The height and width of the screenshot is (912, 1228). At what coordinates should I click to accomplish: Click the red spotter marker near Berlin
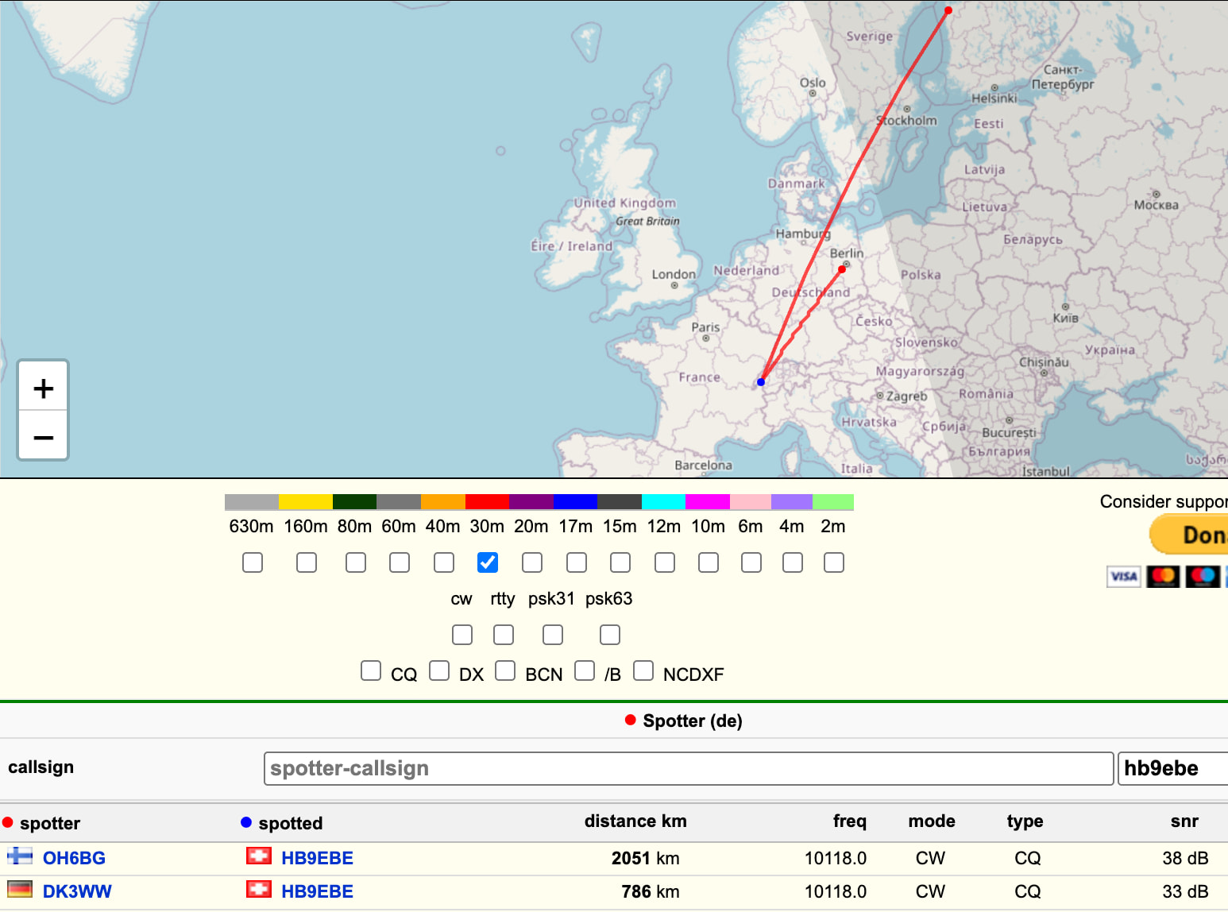[x=842, y=269]
